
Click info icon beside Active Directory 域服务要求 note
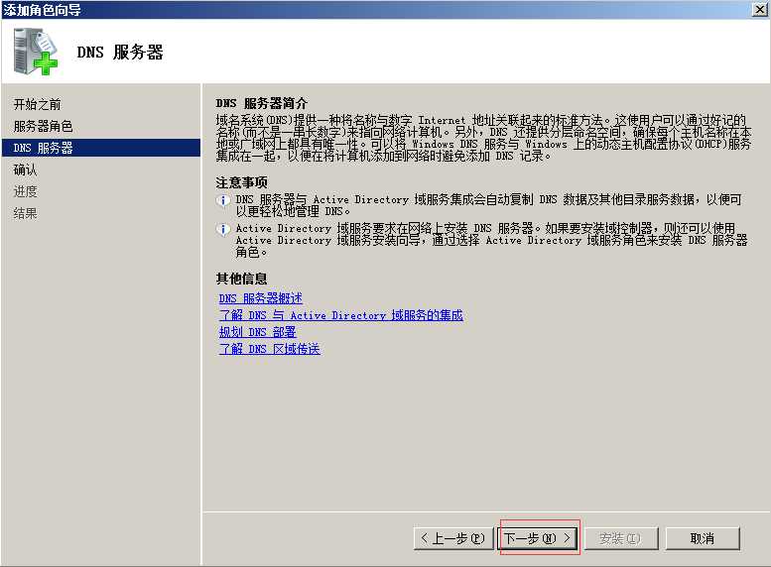coord(223,229)
